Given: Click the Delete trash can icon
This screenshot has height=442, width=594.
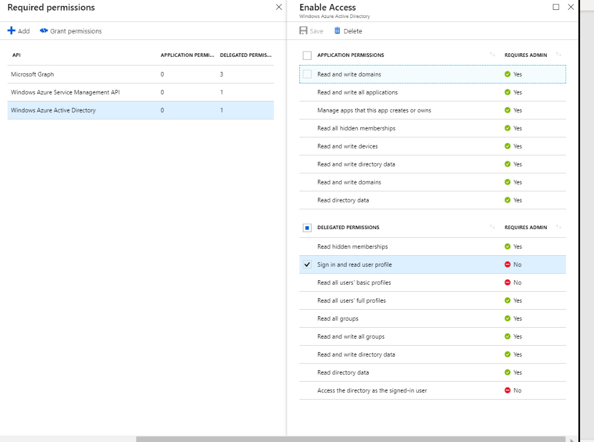Looking at the screenshot, I should coord(337,31).
